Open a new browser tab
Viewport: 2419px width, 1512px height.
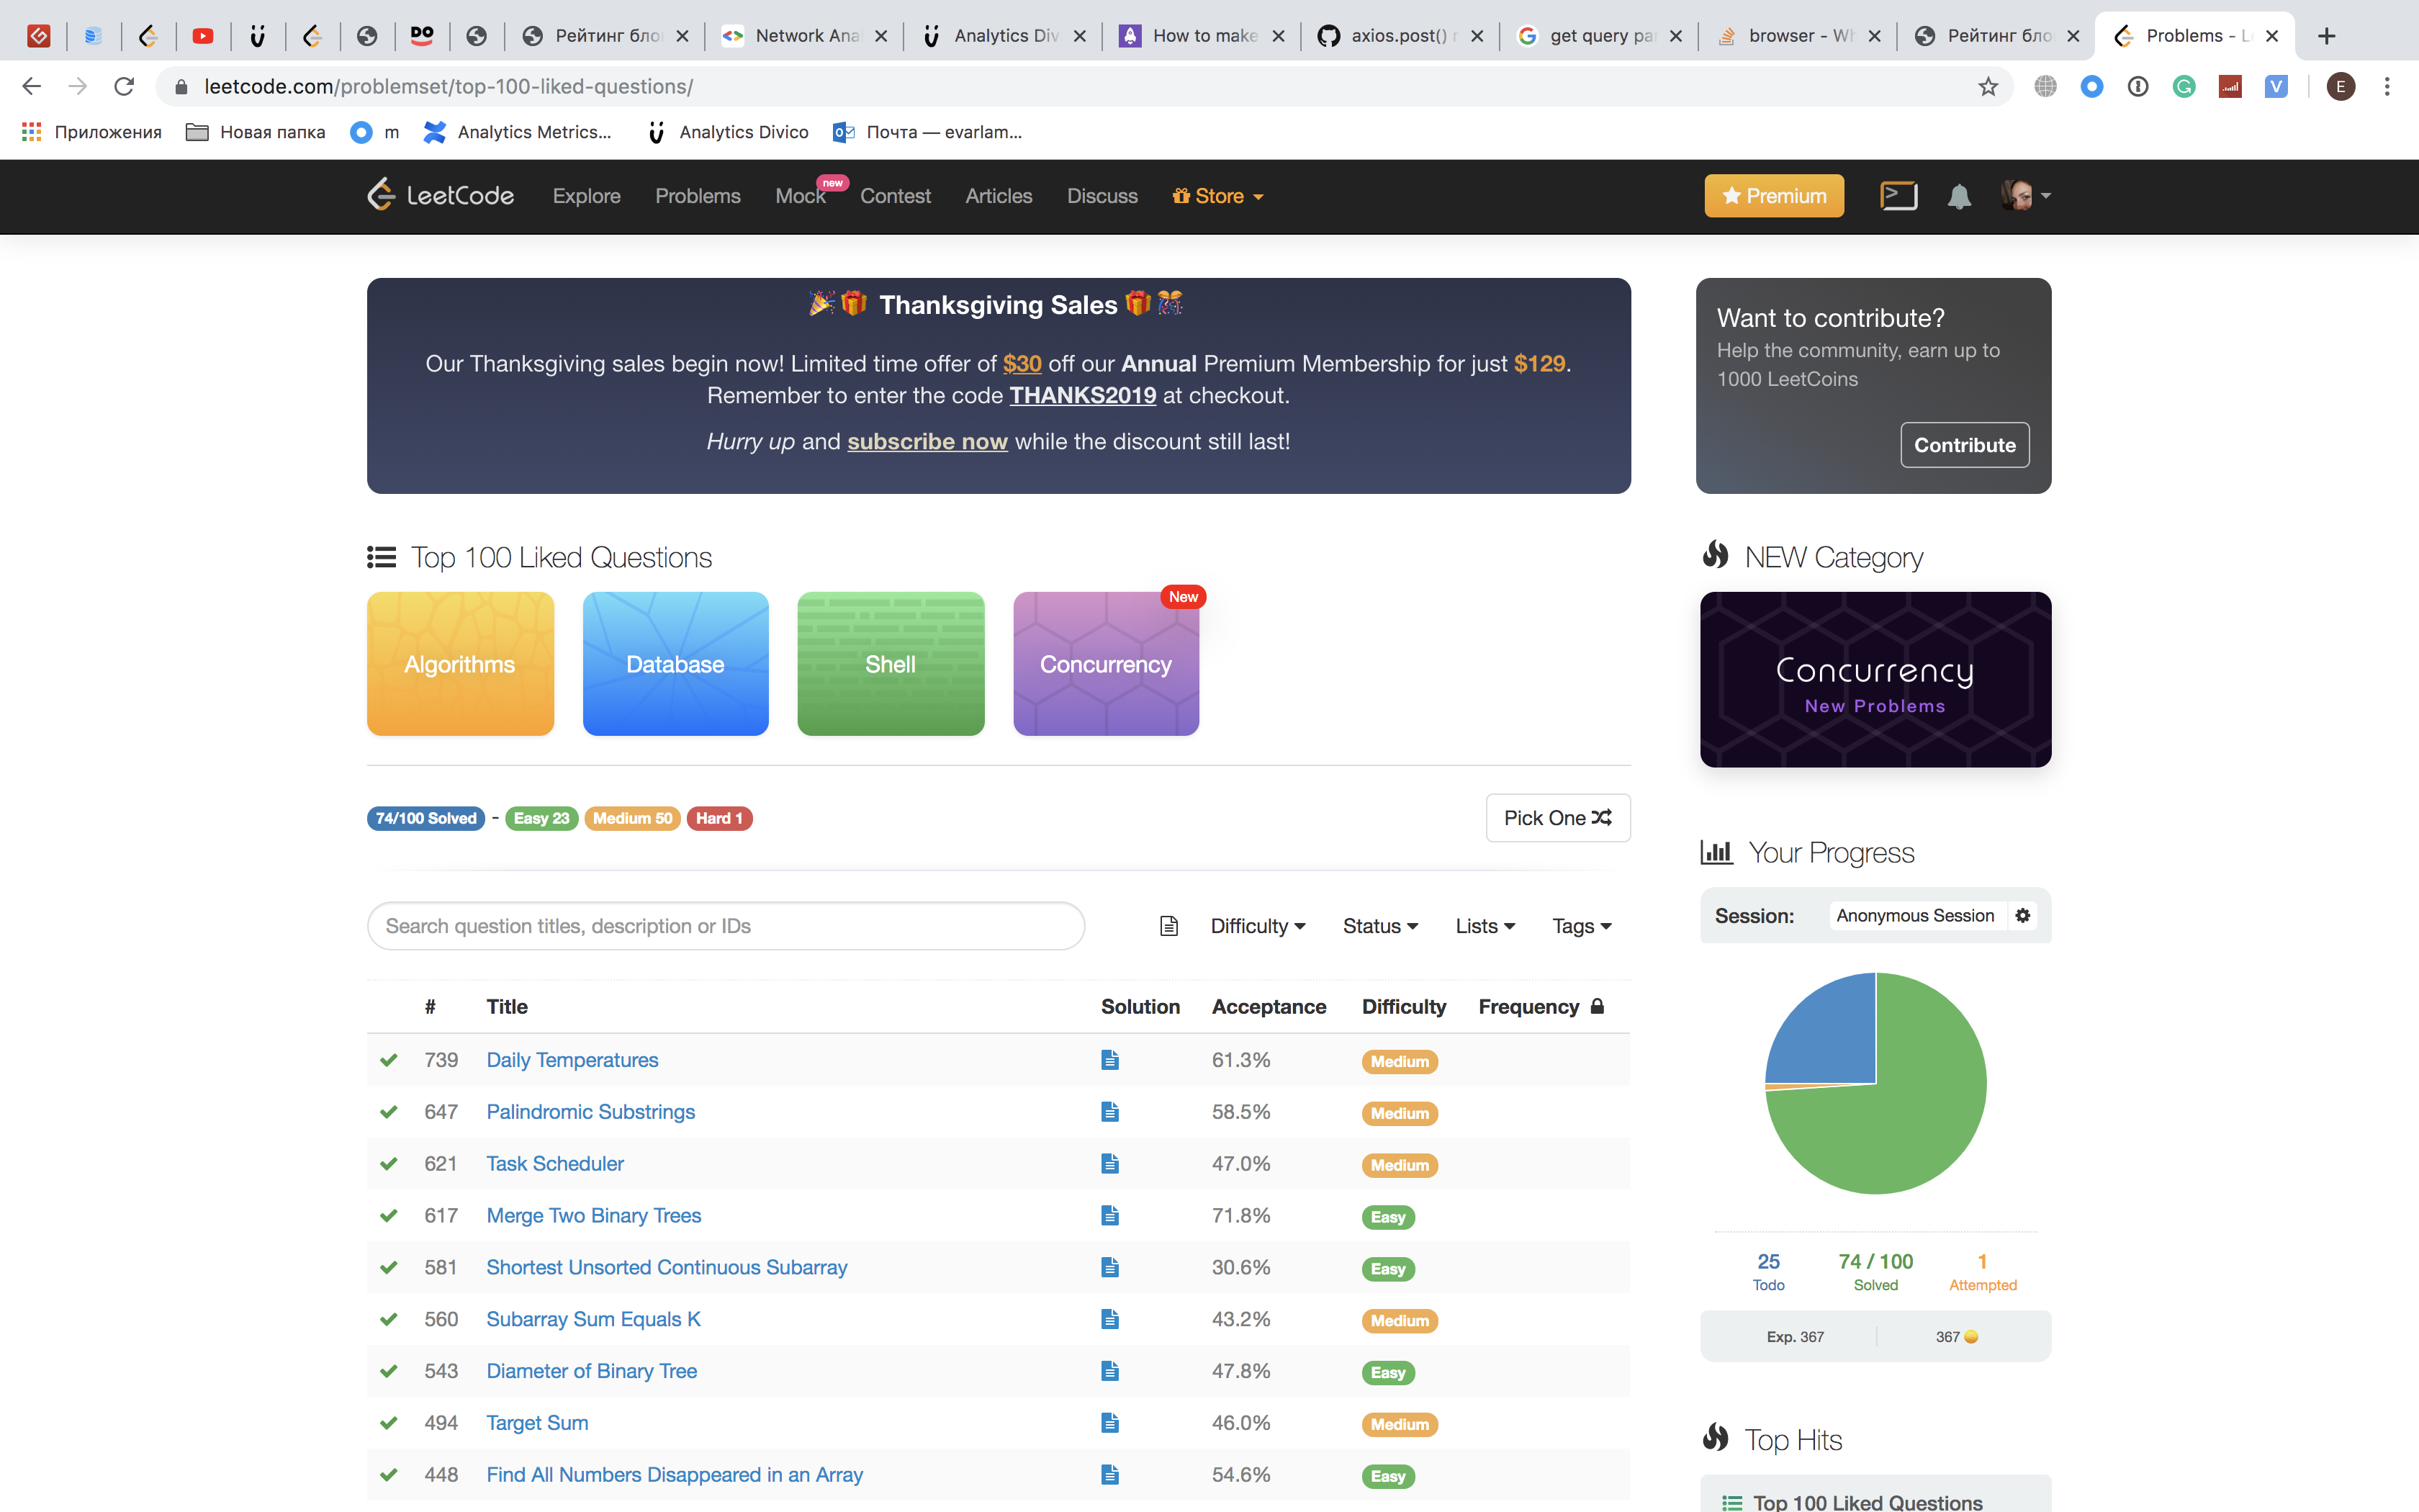click(x=2327, y=36)
